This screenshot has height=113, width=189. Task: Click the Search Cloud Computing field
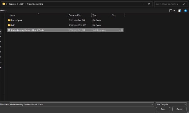[x=169, y=4]
